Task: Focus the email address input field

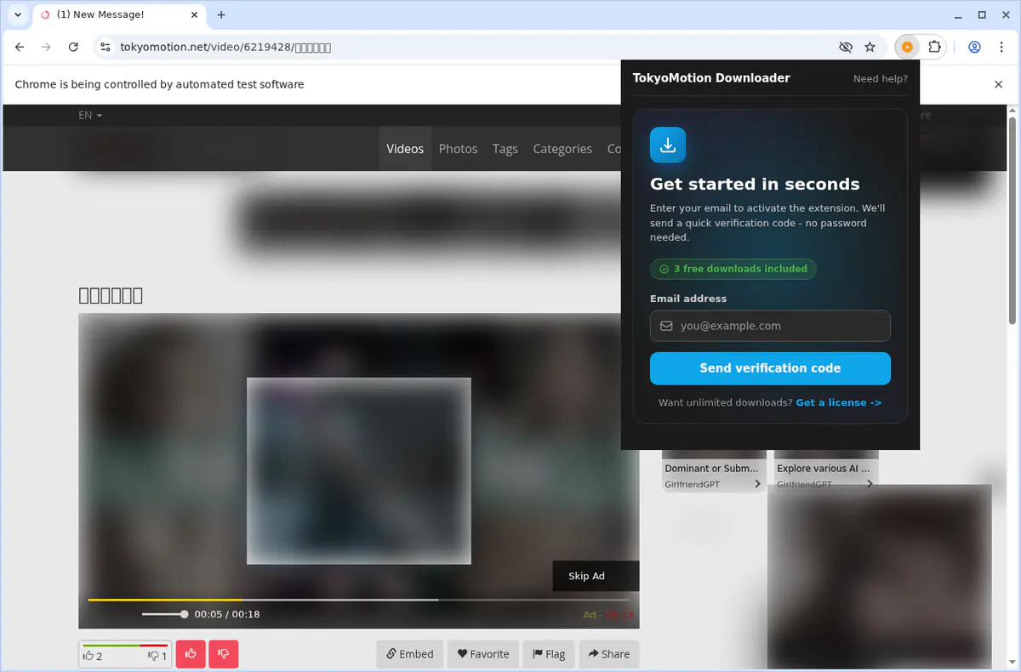Action: pos(770,326)
